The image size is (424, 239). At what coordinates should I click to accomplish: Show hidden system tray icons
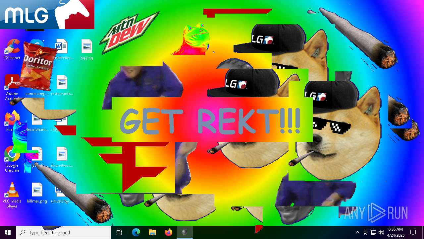[357, 232]
